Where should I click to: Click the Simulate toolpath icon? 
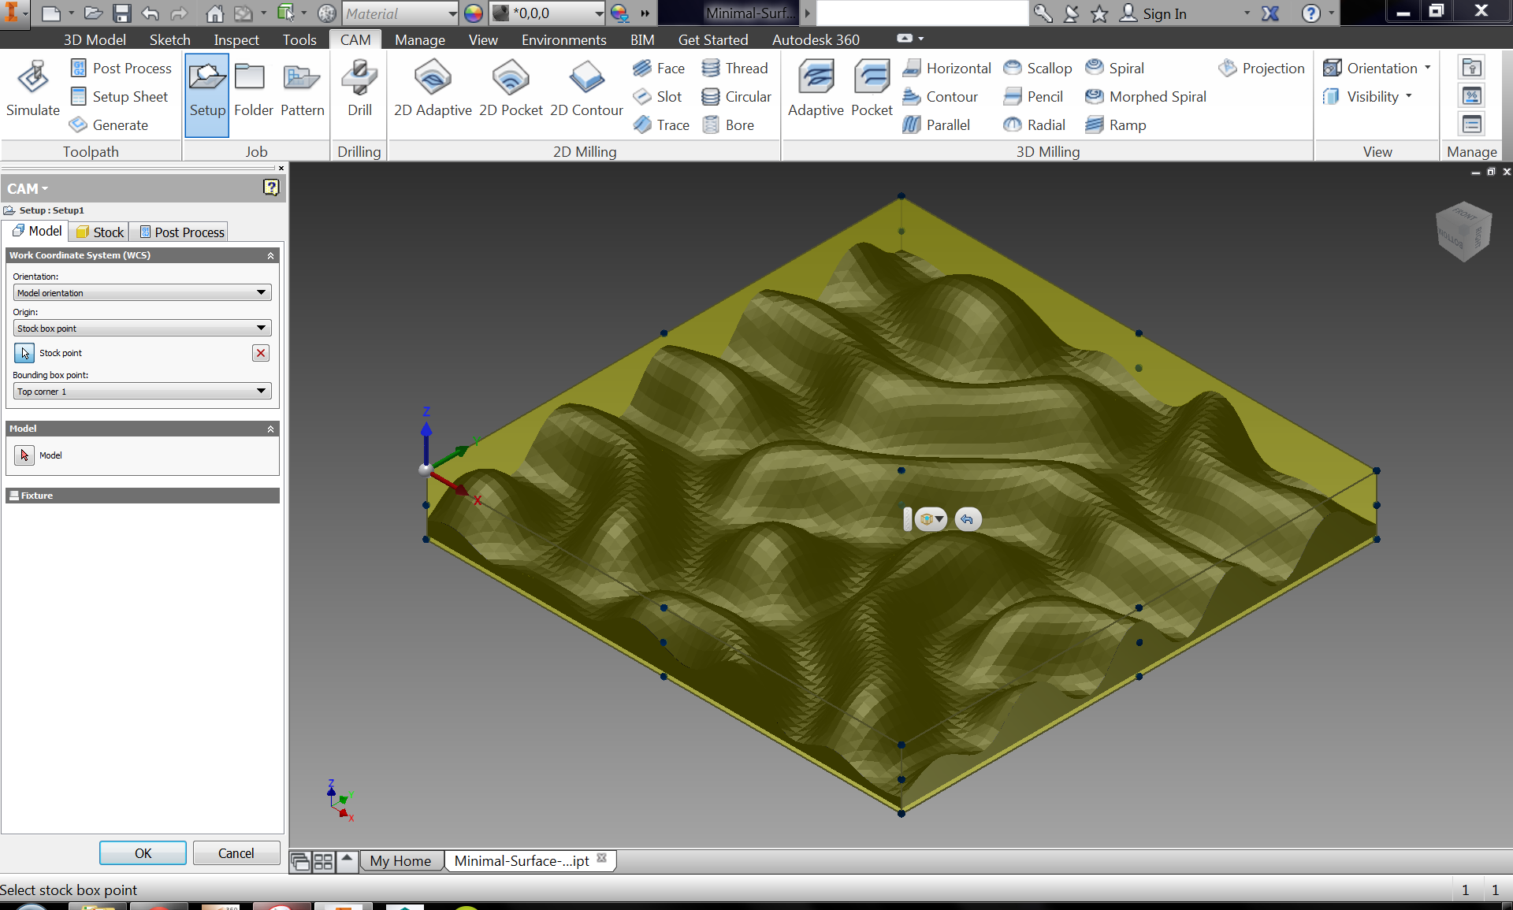click(x=32, y=88)
